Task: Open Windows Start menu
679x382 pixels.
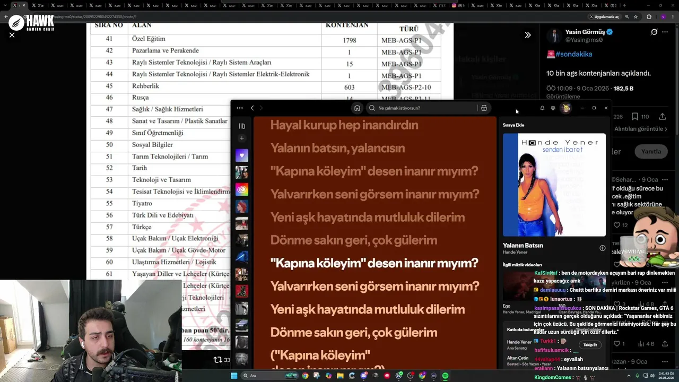Action: pos(234,376)
